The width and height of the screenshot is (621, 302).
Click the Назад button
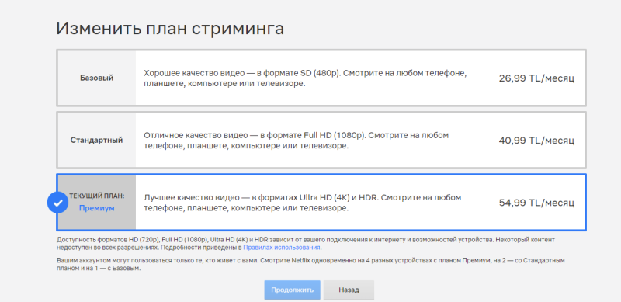point(349,290)
